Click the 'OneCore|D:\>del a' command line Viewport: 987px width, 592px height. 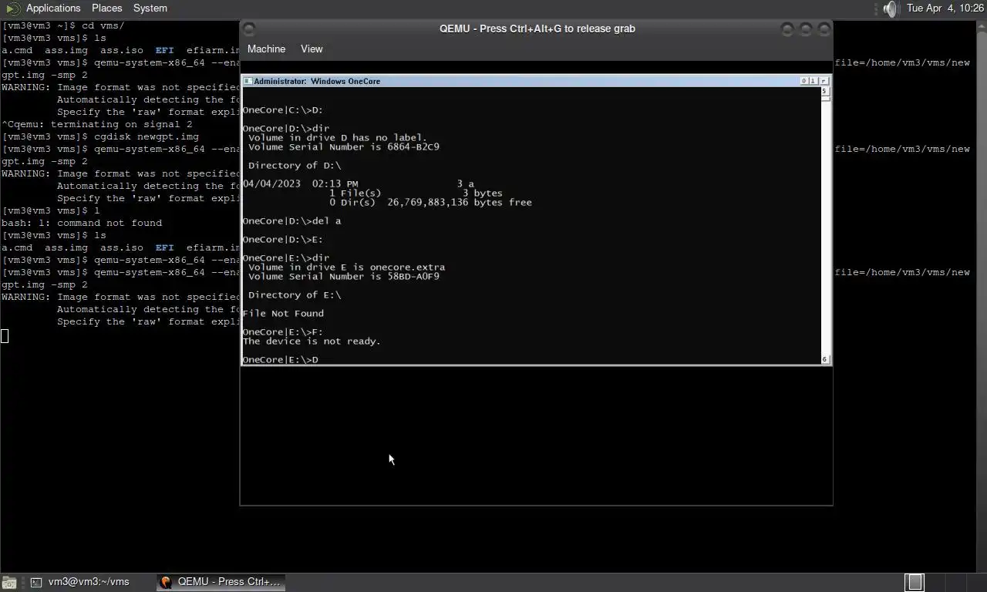(x=291, y=220)
